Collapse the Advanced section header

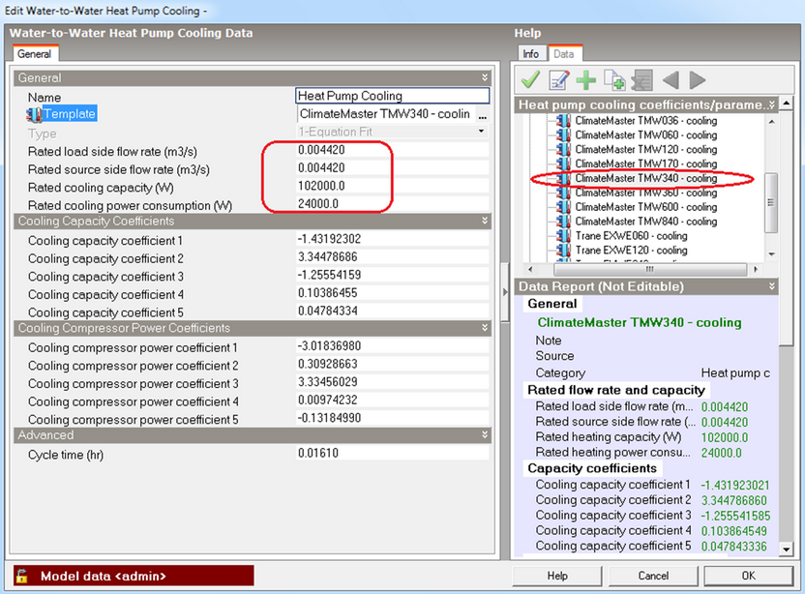click(x=485, y=435)
